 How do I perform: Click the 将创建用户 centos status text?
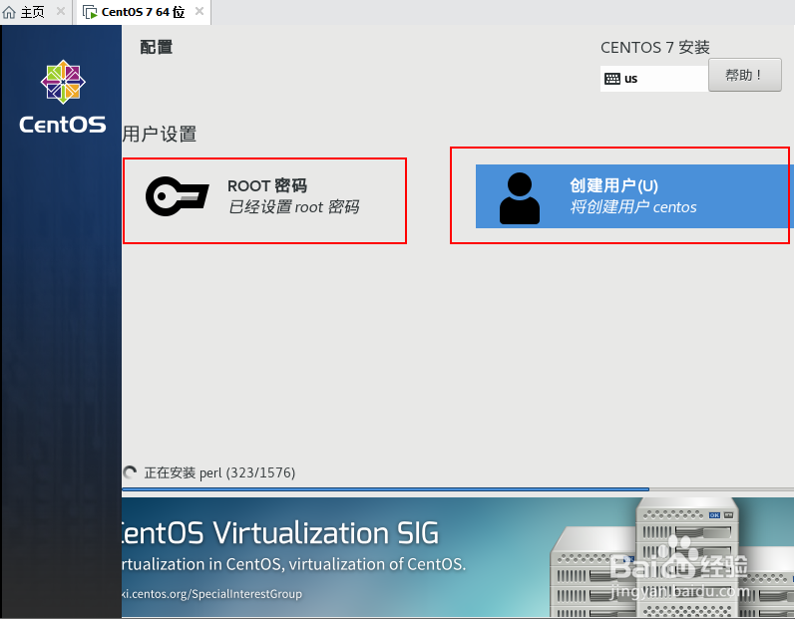click(633, 207)
